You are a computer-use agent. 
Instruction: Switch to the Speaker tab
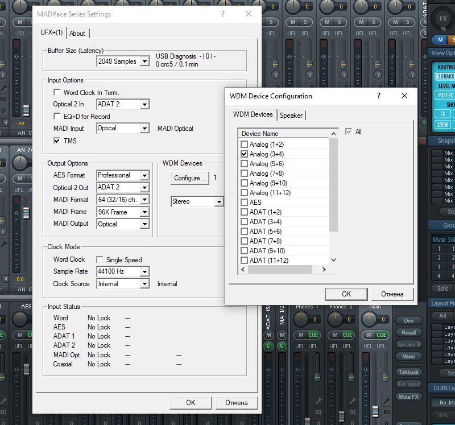(x=291, y=115)
